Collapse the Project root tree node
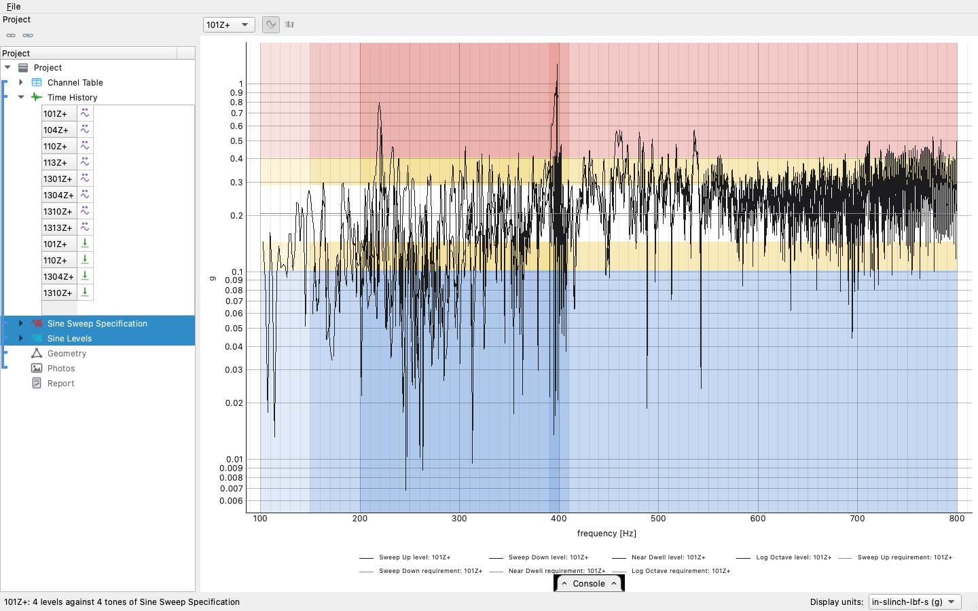978x611 pixels. click(x=7, y=68)
